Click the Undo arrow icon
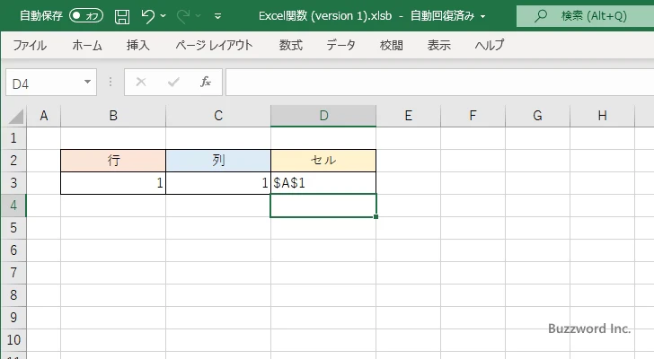This screenshot has height=359, width=654. (x=147, y=16)
